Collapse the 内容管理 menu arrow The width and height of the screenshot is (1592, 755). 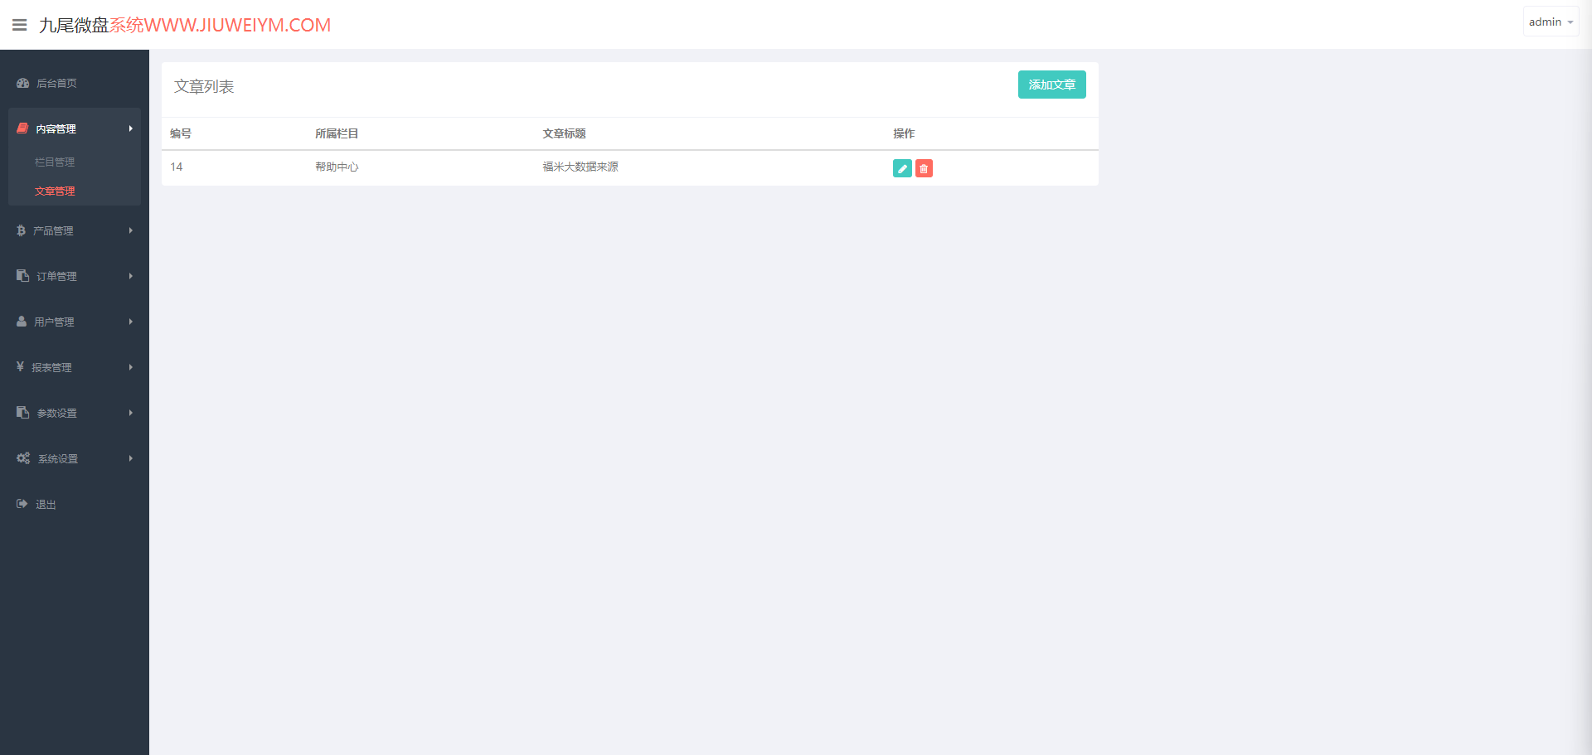click(130, 128)
